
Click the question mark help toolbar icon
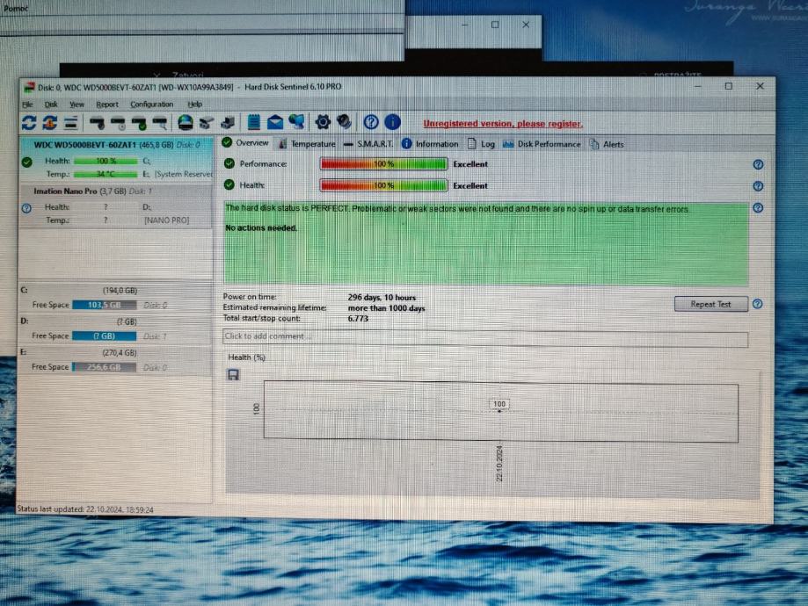coord(371,122)
